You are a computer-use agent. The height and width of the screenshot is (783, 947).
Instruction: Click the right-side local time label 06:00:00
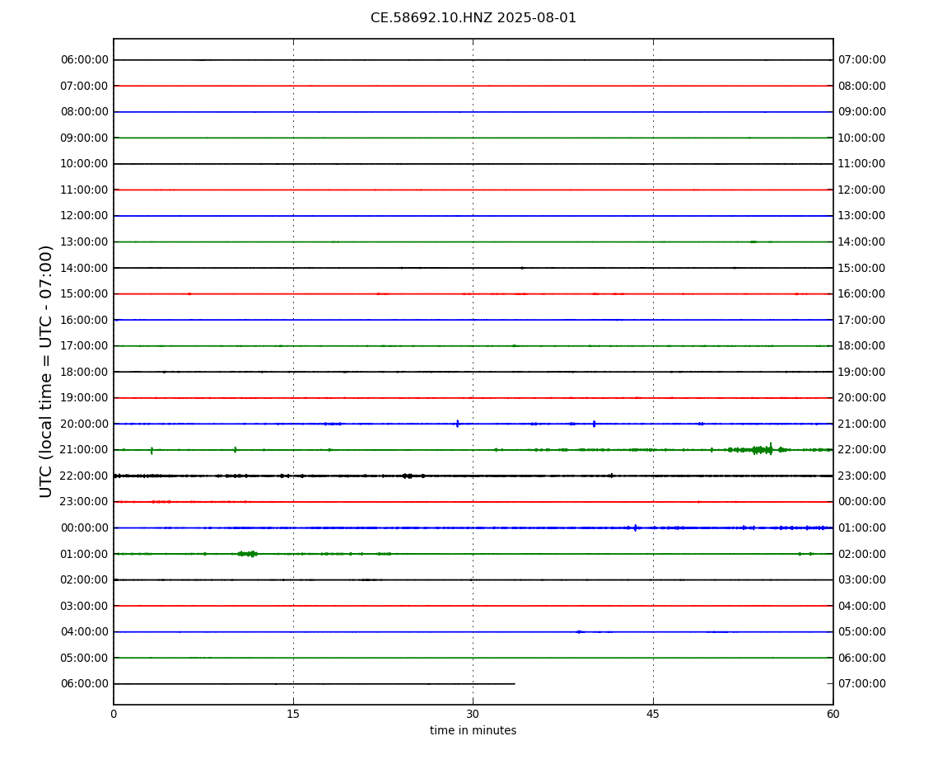point(862,658)
